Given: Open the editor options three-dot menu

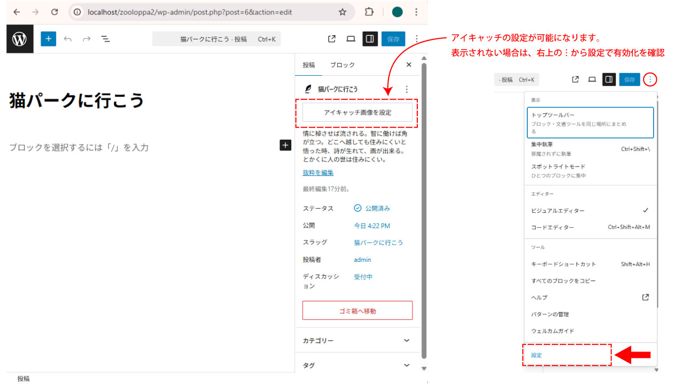Looking at the screenshot, I should point(417,39).
